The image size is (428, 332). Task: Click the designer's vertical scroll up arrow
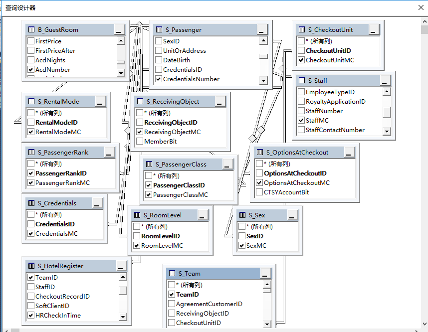pos(425,21)
